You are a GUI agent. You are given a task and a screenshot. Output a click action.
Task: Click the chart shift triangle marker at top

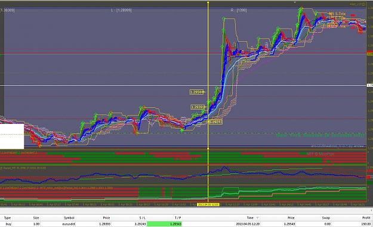pos(295,2)
